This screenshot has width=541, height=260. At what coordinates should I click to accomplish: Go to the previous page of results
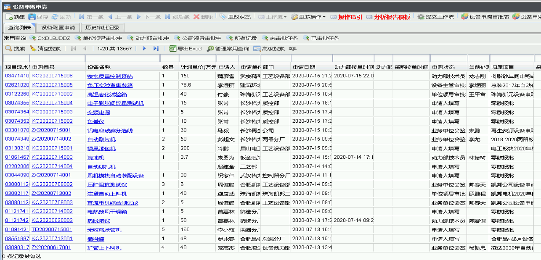(86, 49)
